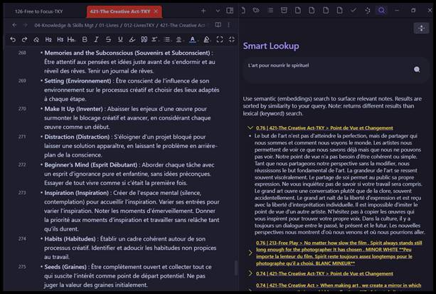436x294 pixels.
Task: Expand the 0.74 Point de Vue et Changement result
Action: click(x=250, y=273)
